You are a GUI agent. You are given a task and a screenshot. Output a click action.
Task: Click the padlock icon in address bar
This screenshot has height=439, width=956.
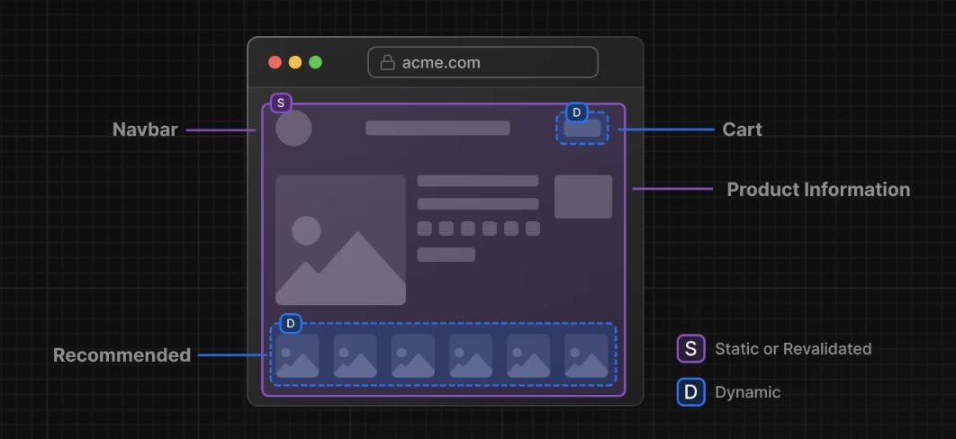[x=387, y=63]
